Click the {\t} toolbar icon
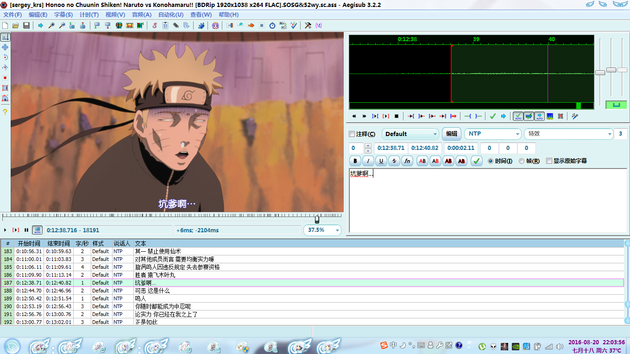630x354 pixels. pos(319,25)
